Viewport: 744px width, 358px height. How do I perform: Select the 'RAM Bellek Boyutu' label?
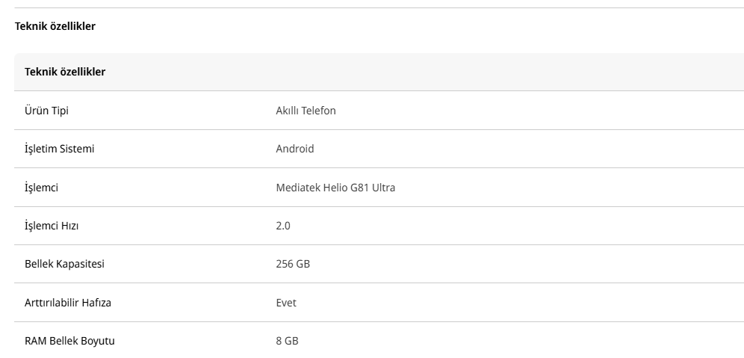click(x=70, y=341)
